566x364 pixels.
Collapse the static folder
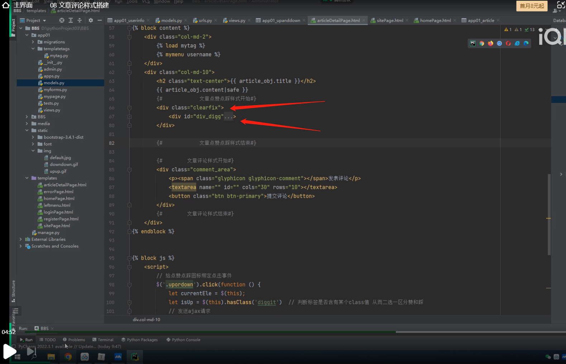click(27, 131)
